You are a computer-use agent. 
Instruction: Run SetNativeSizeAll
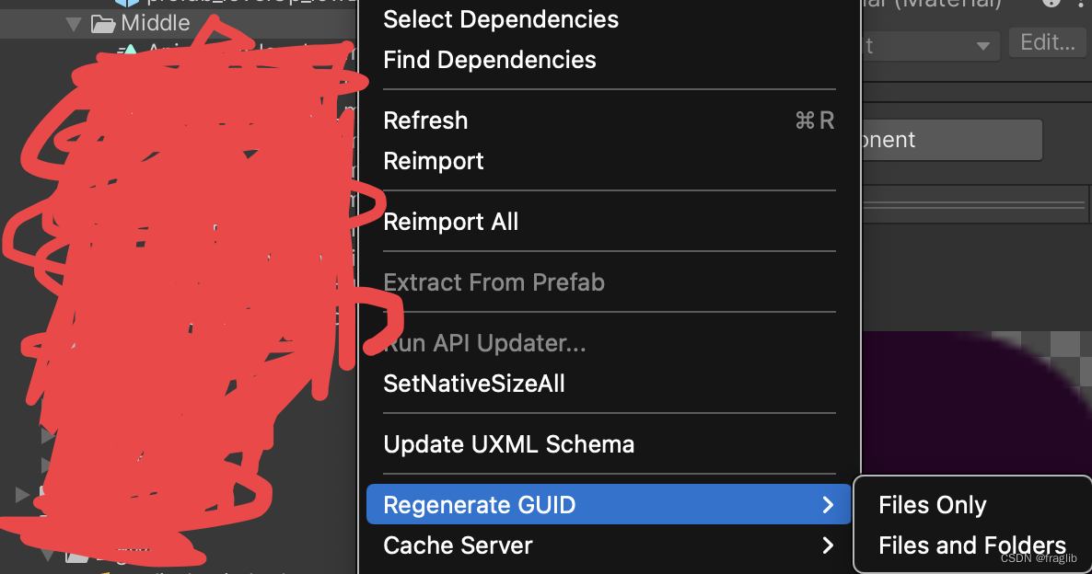click(473, 383)
